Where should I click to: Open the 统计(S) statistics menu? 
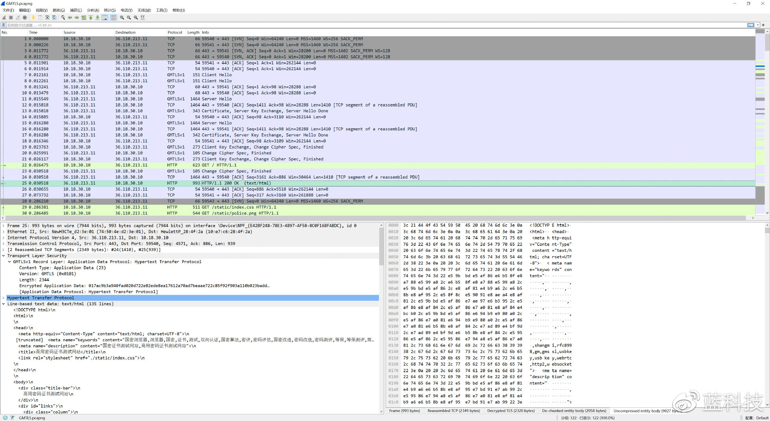click(x=110, y=10)
